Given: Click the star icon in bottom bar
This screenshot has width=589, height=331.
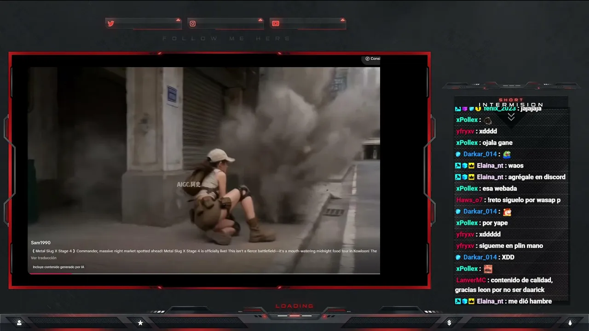Looking at the screenshot, I should coord(140,323).
